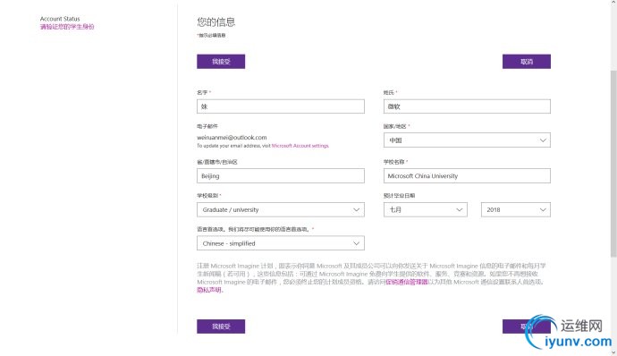Viewport: 617px width, 356px height.
Task: Click the student verification link under Account Status
Action: (x=67, y=27)
